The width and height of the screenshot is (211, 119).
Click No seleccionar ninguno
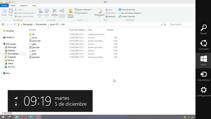(130, 13)
